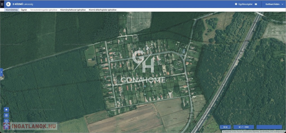Switch to the Ügytár tab

point(24,10)
